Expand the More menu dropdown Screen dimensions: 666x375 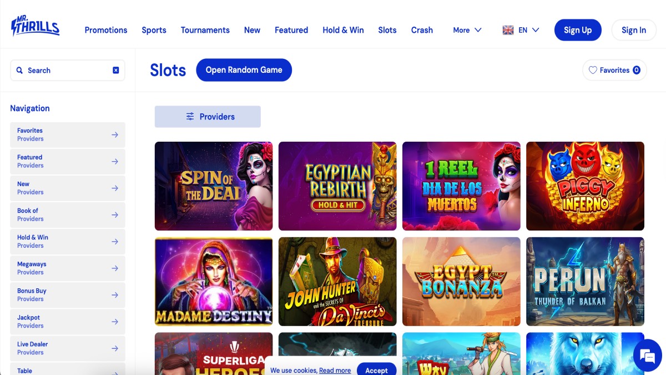point(467,30)
